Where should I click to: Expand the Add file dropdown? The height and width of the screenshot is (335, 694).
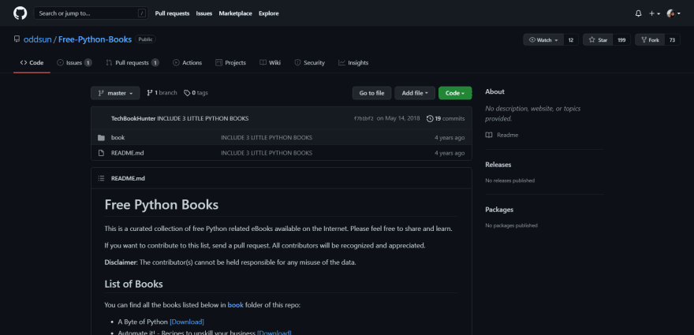click(x=415, y=93)
